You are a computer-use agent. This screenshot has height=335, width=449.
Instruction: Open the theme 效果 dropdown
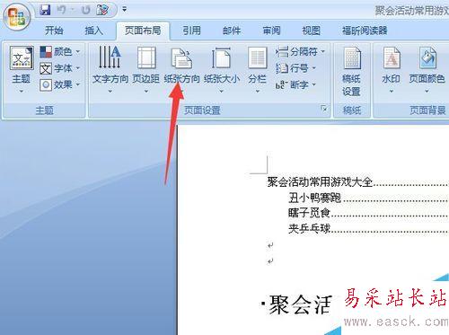pyautogui.click(x=60, y=85)
